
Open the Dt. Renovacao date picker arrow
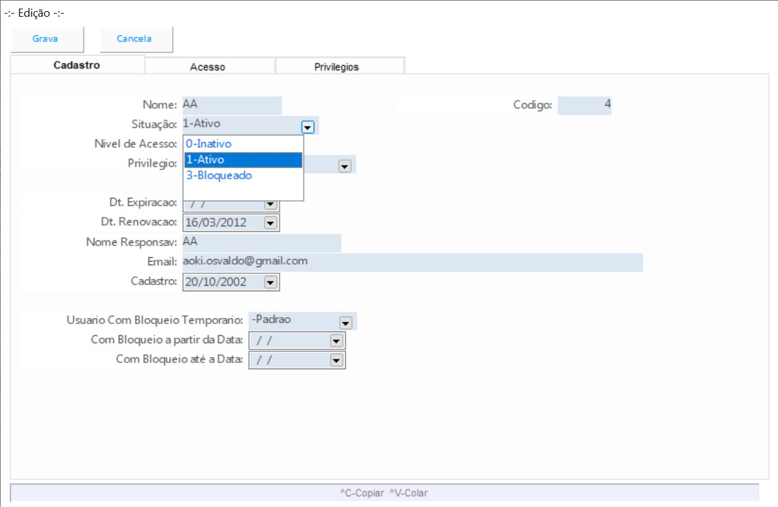[x=270, y=223]
